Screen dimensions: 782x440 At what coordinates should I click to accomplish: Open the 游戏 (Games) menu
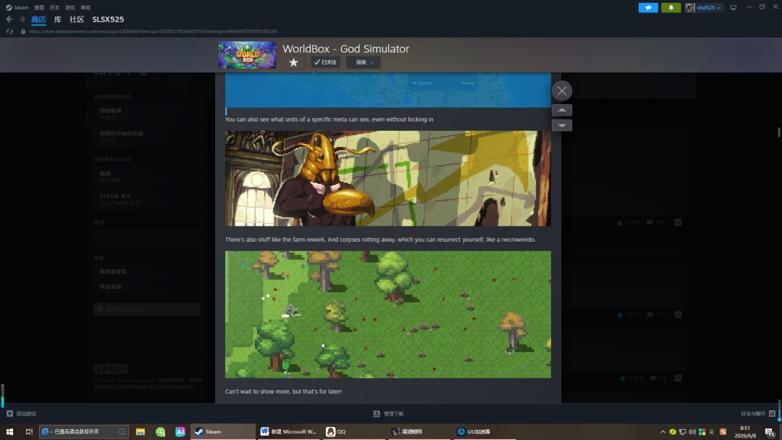70,7
